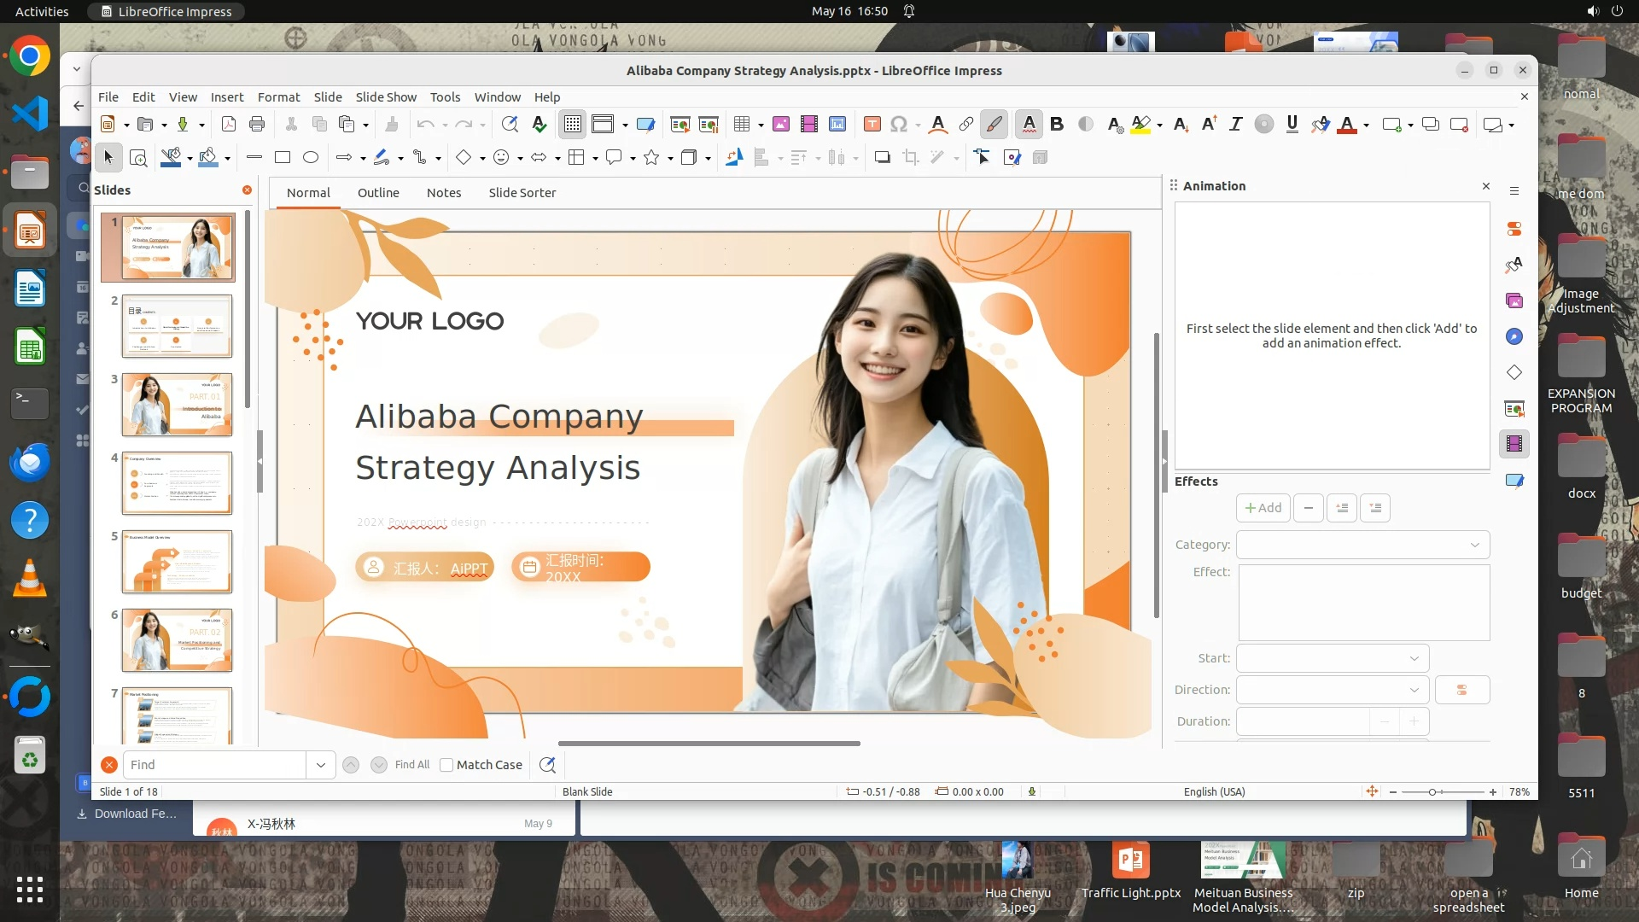Screen dimensions: 1639x922
Task: Open the Slide Show menu
Action: [386, 97]
